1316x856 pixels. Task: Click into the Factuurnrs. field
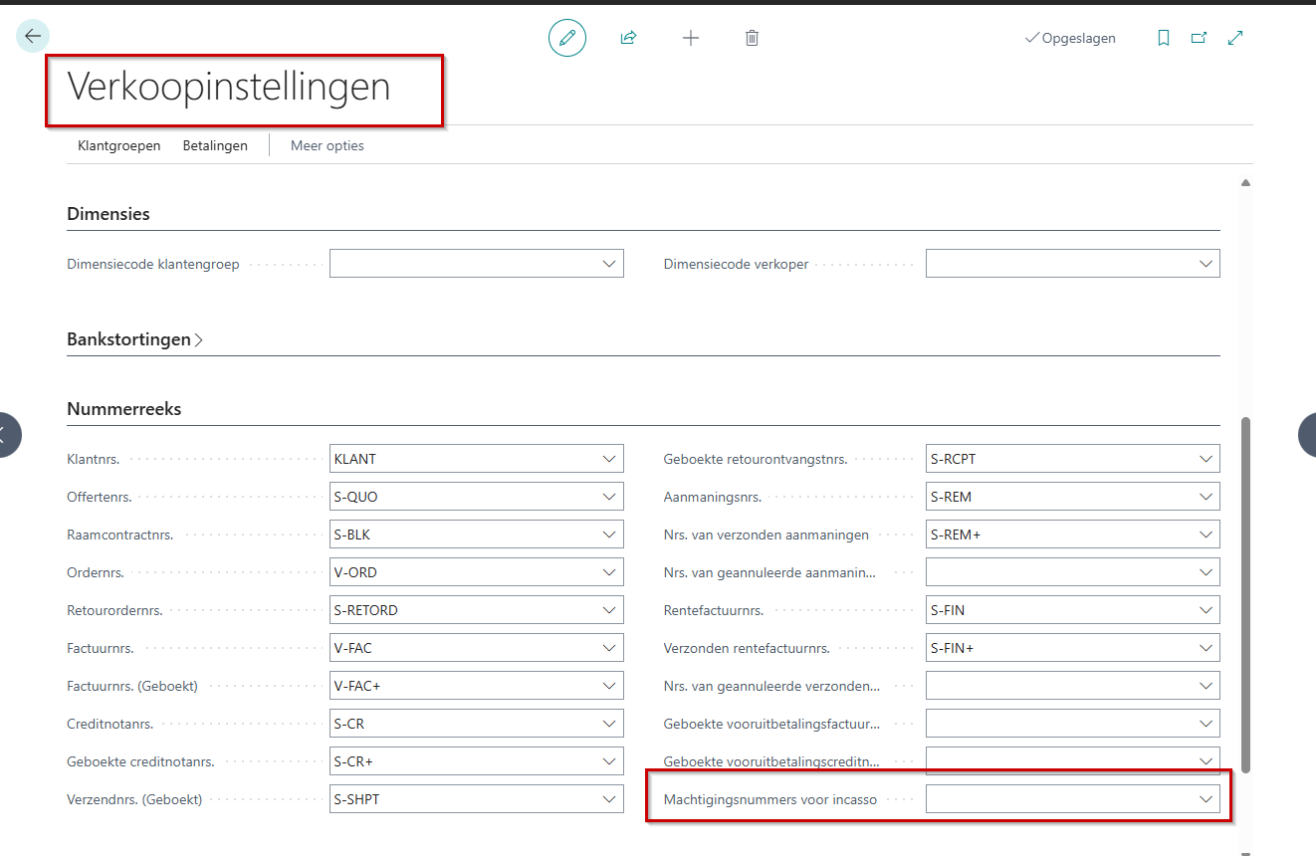pyautogui.click(x=463, y=648)
